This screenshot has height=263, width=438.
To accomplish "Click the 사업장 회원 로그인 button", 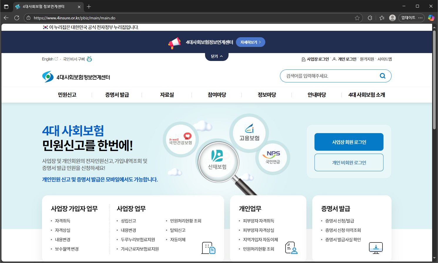I will [349, 142].
